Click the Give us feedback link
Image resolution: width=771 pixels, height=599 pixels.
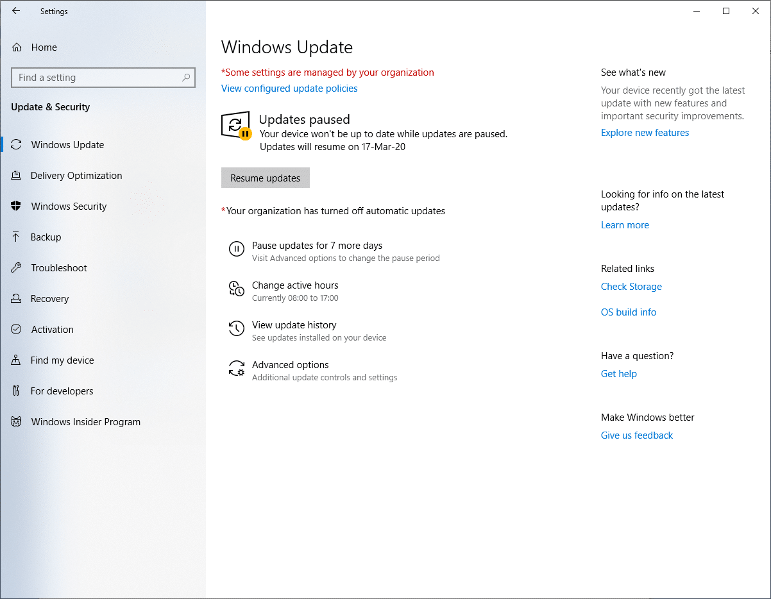(637, 435)
